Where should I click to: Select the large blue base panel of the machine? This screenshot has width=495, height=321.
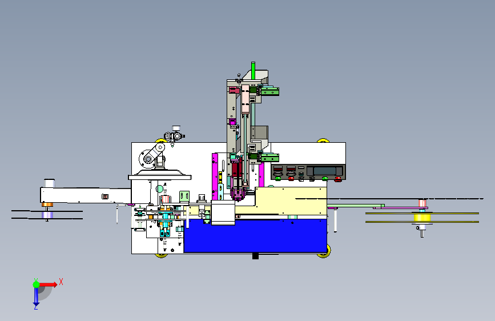click(x=256, y=236)
